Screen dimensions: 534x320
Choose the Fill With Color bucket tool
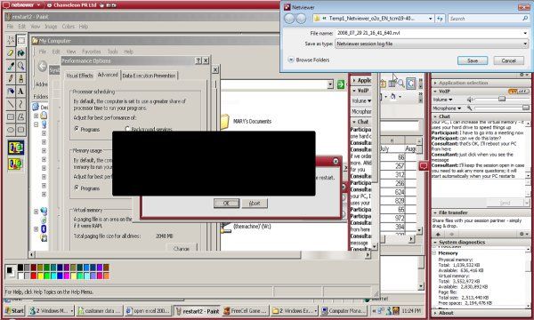(21, 53)
